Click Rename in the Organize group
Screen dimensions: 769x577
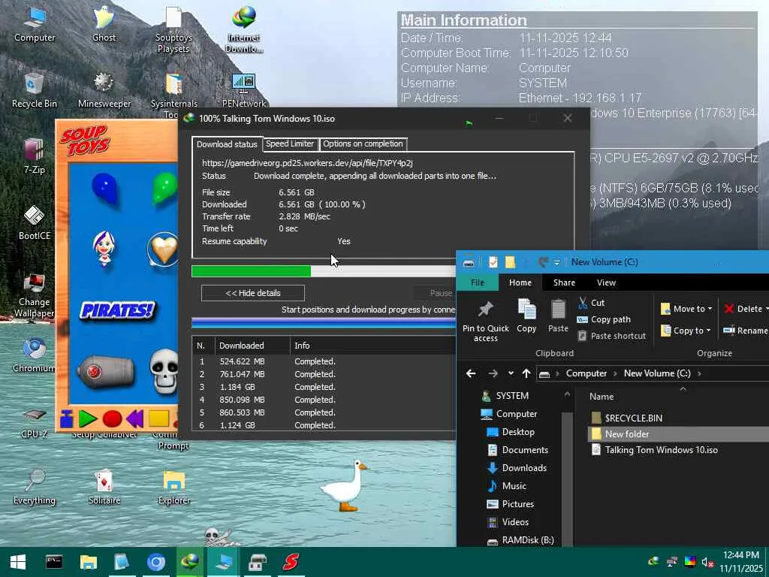[x=746, y=331]
